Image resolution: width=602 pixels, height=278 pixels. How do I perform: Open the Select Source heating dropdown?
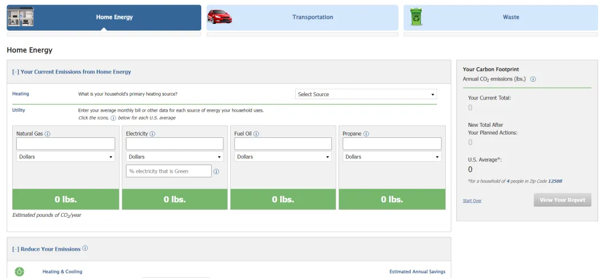[x=366, y=95]
